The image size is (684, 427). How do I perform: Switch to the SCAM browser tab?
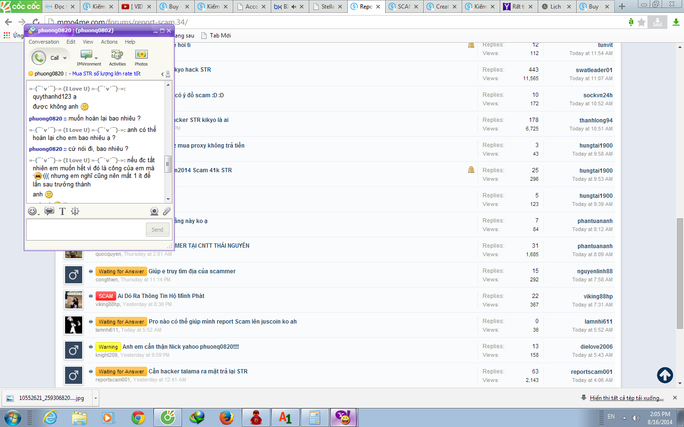click(403, 7)
